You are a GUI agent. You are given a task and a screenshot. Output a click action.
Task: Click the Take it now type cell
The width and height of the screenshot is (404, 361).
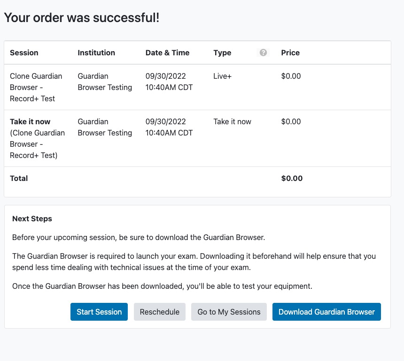click(x=232, y=121)
